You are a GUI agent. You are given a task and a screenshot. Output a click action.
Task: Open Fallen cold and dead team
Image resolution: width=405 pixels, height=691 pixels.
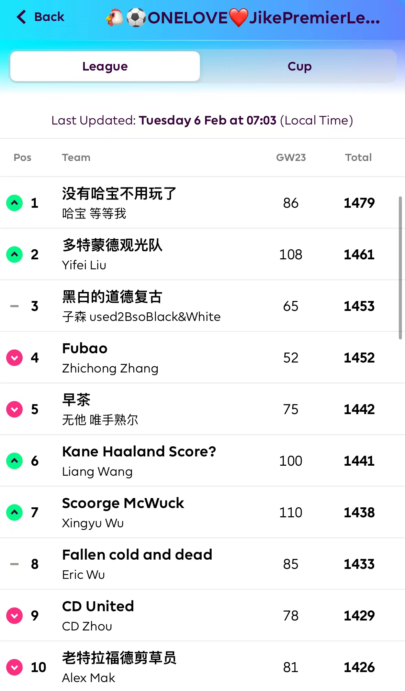coord(137,555)
